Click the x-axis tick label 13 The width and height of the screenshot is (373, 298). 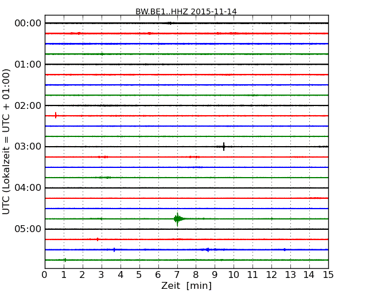(290, 275)
